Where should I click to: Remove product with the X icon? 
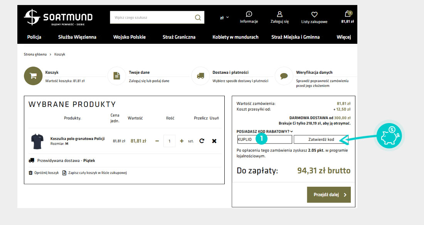(x=214, y=141)
